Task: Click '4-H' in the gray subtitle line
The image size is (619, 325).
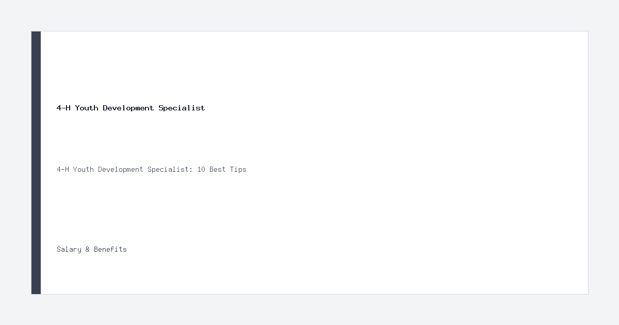Action: tap(63, 169)
